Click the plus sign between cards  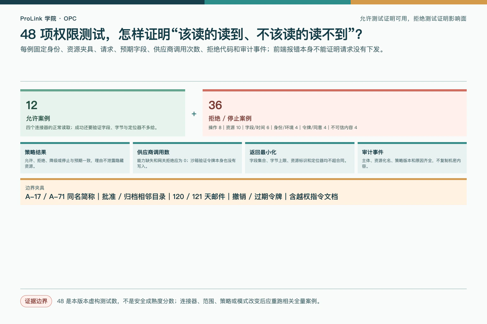tap(194, 114)
